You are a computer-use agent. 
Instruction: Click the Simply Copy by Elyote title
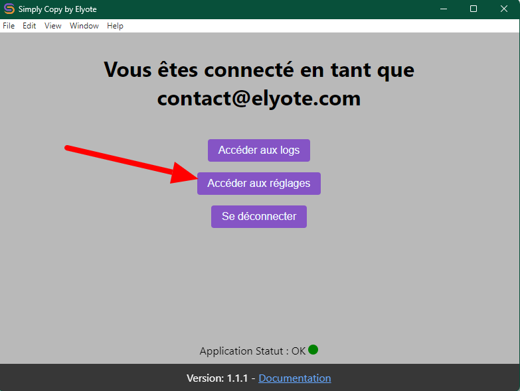(x=57, y=9)
